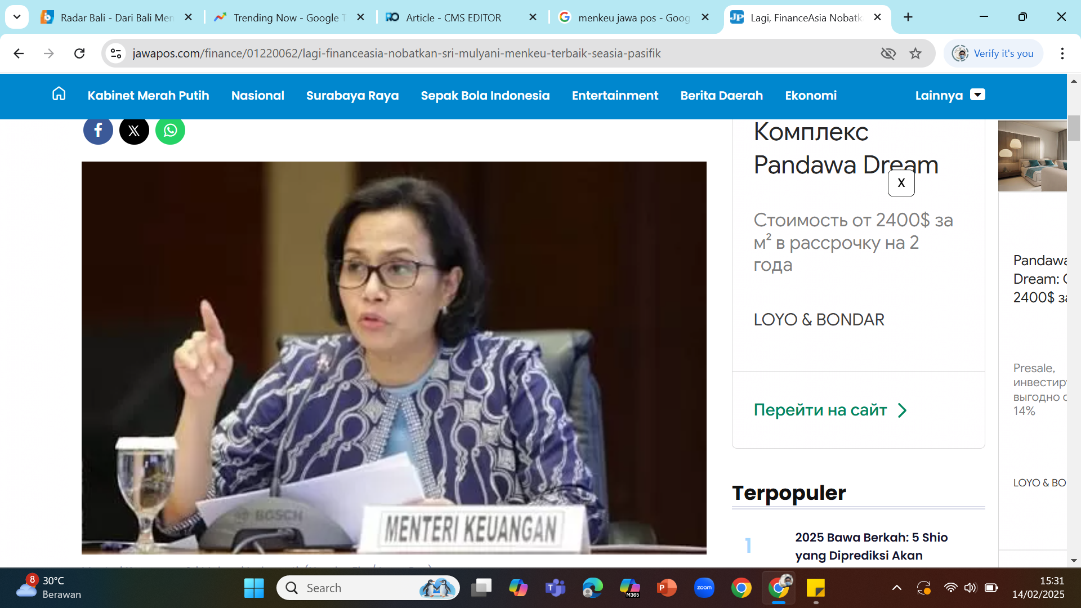Open the weather widget showing 30°C
Screen dimensions: 1081x608
50,588
